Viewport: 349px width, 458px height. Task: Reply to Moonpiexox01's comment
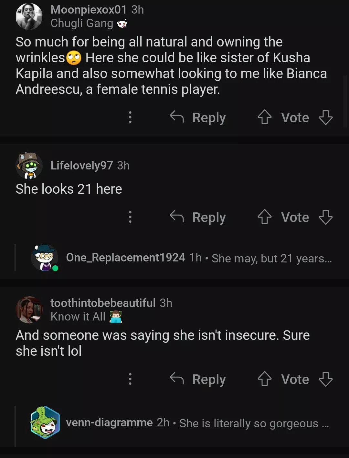[198, 117]
